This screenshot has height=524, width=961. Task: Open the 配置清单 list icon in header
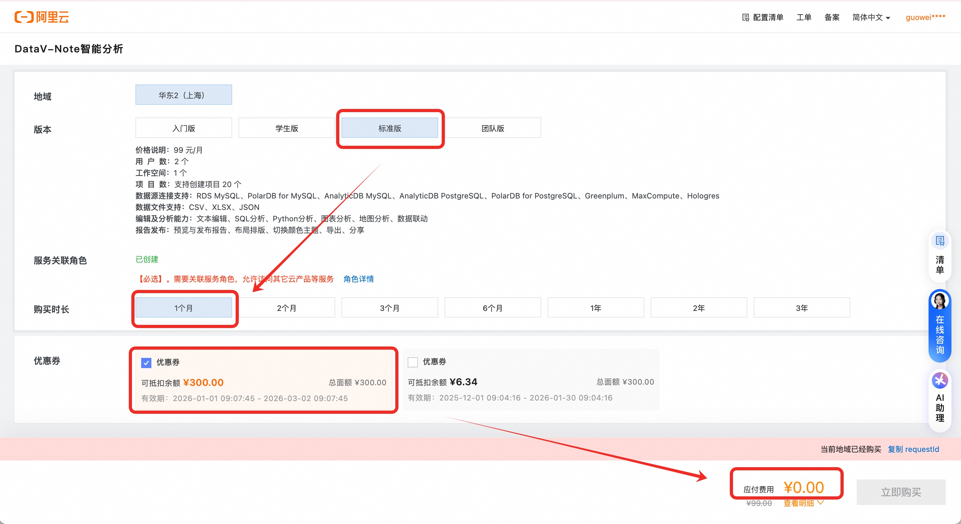745,17
